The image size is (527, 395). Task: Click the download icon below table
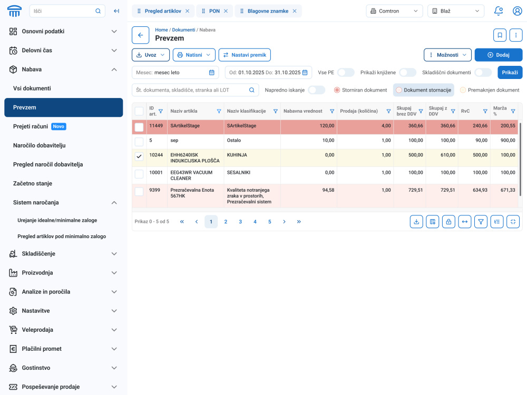click(x=416, y=222)
